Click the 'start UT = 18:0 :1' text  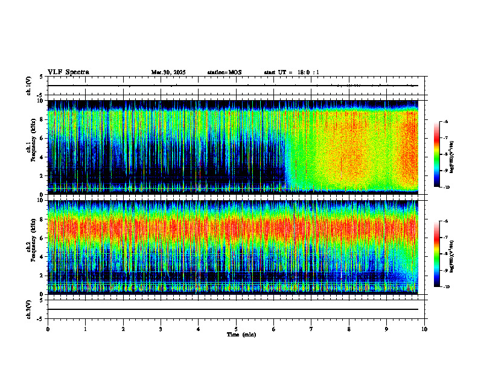pyautogui.click(x=292, y=72)
